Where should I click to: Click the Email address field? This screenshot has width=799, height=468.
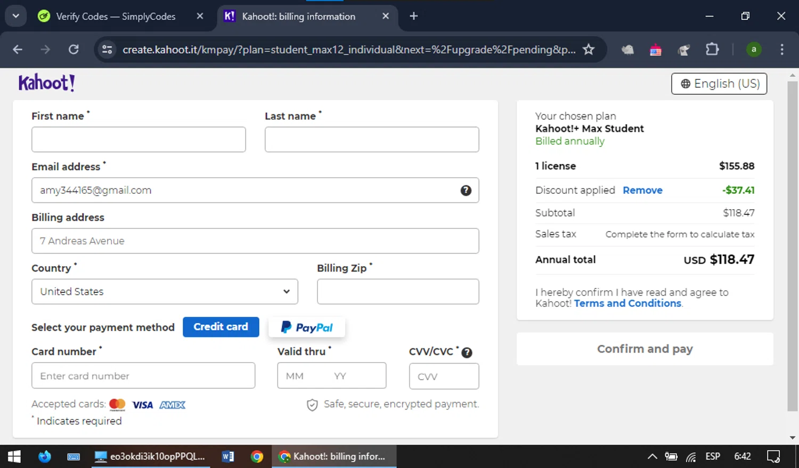click(x=255, y=190)
